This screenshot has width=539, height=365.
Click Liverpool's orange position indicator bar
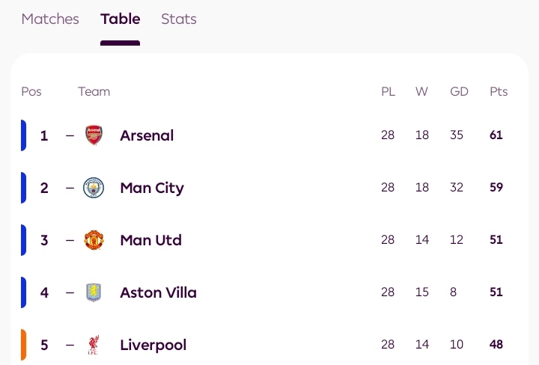[23, 345]
